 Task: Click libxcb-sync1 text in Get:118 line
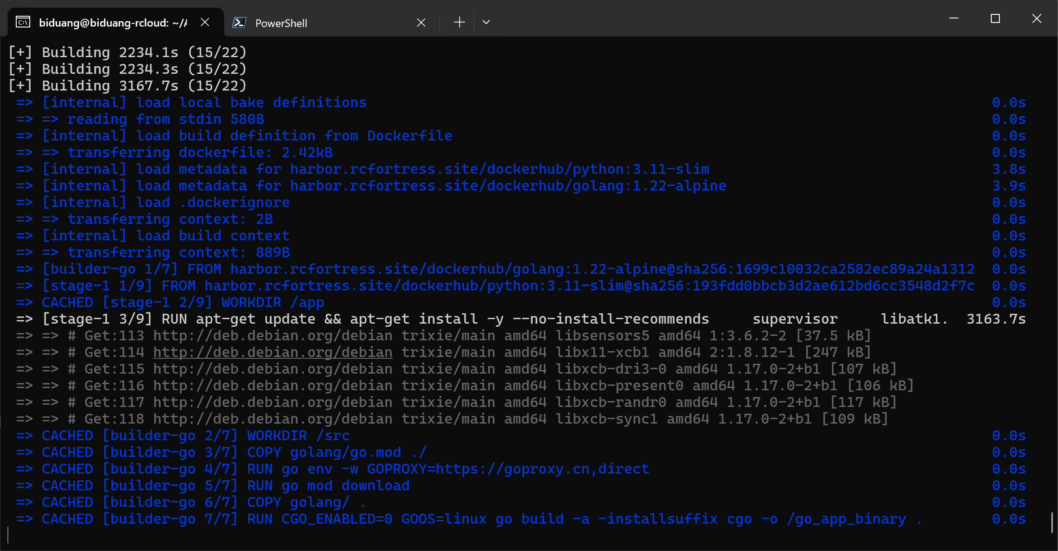click(607, 419)
